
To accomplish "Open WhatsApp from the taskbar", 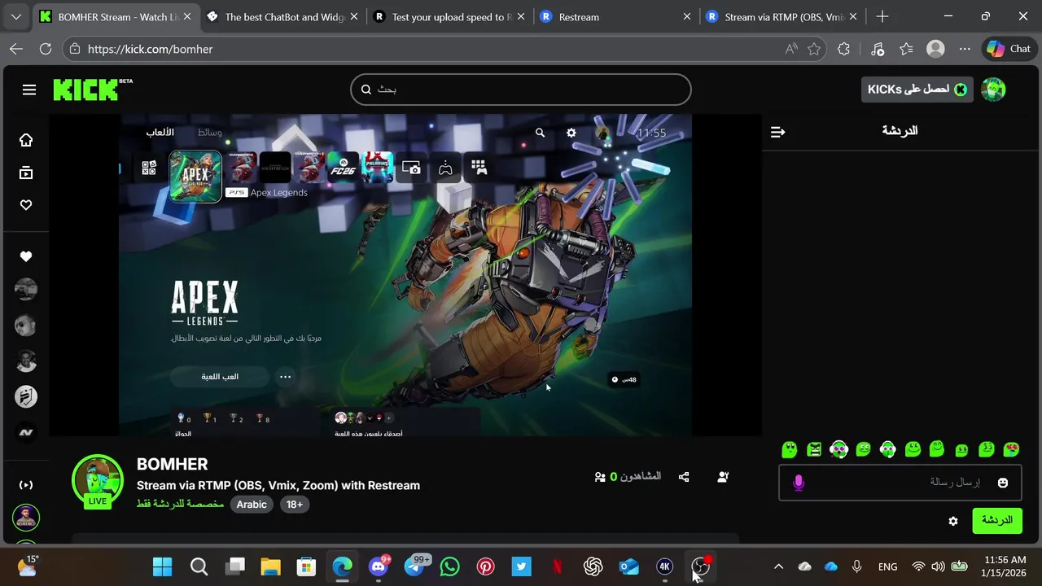I will pos(449,566).
